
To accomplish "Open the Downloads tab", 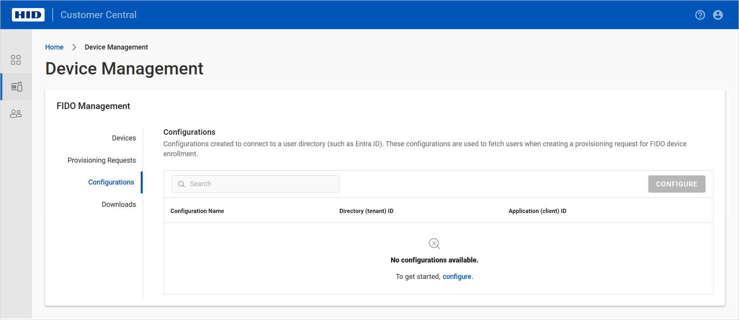I will (119, 205).
